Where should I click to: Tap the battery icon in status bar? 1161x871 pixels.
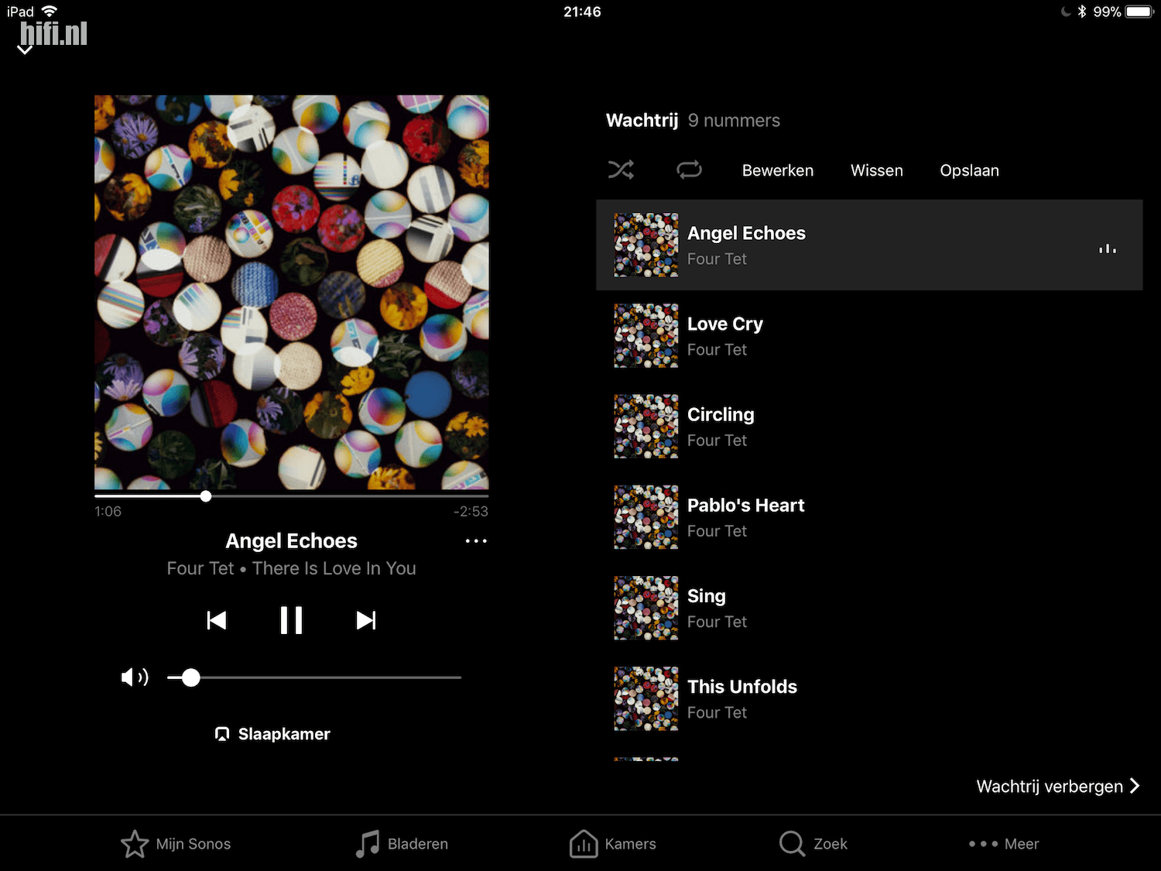pyautogui.click(x=1139, y=12)
